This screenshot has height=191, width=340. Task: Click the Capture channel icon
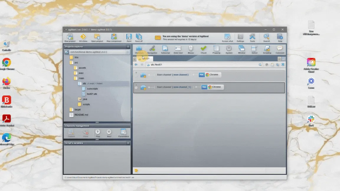pos(71,133)
